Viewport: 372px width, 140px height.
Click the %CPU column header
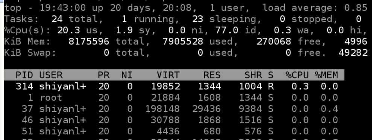coord(297,75)
